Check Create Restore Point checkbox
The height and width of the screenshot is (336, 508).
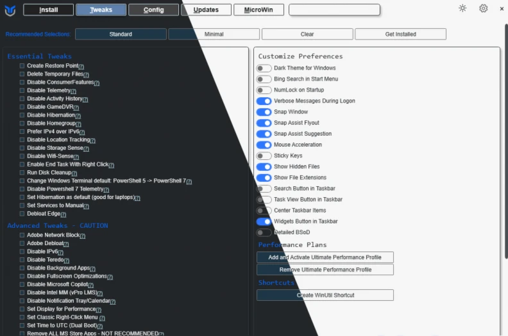[x=22, y=66]
